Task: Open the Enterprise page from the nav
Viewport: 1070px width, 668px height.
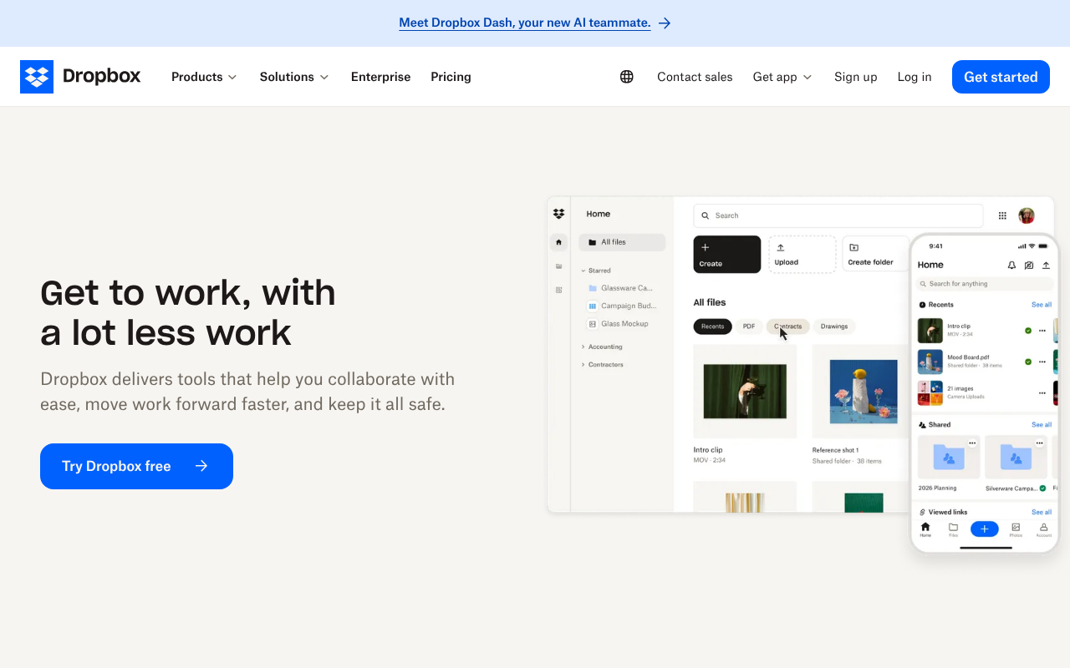Action: click(x=380, y=77)
